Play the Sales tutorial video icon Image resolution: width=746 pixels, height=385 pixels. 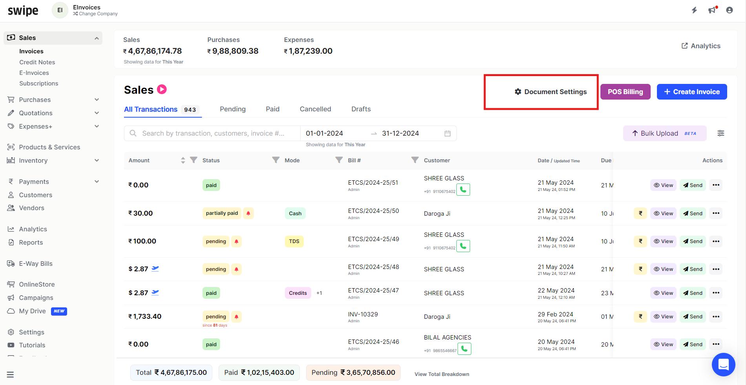[162, 89]
